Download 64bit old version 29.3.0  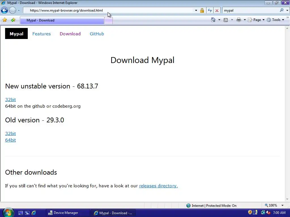[x=10, y=140]
